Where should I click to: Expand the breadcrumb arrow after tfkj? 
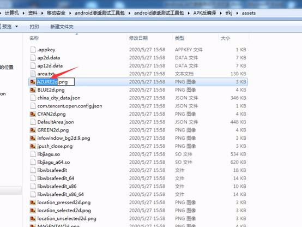(237, 13)
